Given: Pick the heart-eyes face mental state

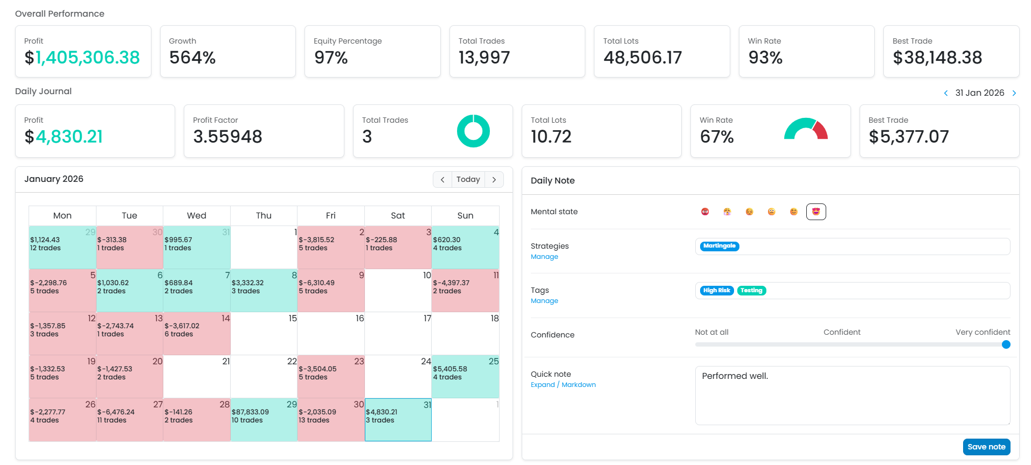Looking at the screenshot, I should [x=816, y=212].
